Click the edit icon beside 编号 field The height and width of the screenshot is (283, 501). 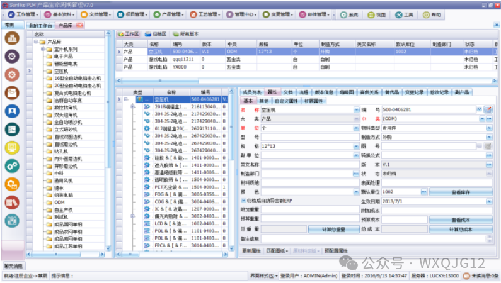488,109
